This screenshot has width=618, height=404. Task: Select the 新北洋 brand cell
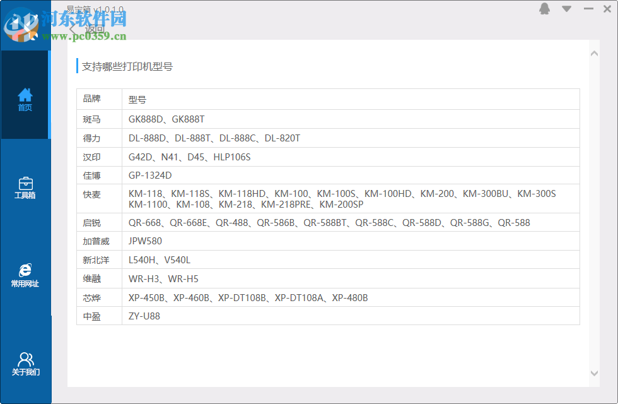coord(100,259)
